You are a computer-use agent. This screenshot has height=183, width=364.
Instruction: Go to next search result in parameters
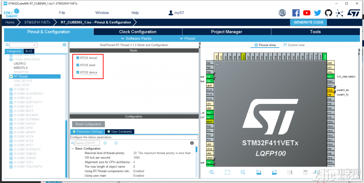(116, 143)
